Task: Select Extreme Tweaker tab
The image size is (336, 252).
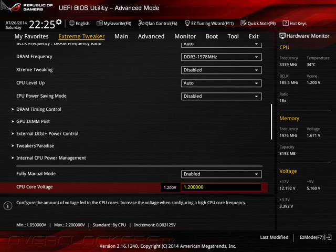Action: click(x=81, y=36)
